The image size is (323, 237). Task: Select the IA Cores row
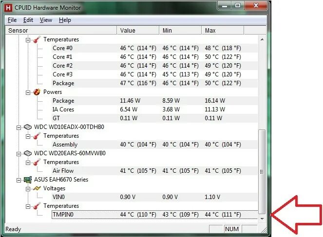tap(154, 109)
